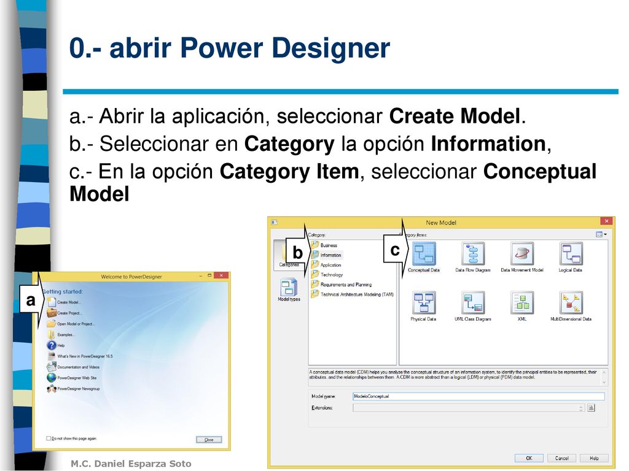Viewport: 629px width, 471px height.
Task: Pick the Data Movement Model icon
Action: [x=522, y=253]
